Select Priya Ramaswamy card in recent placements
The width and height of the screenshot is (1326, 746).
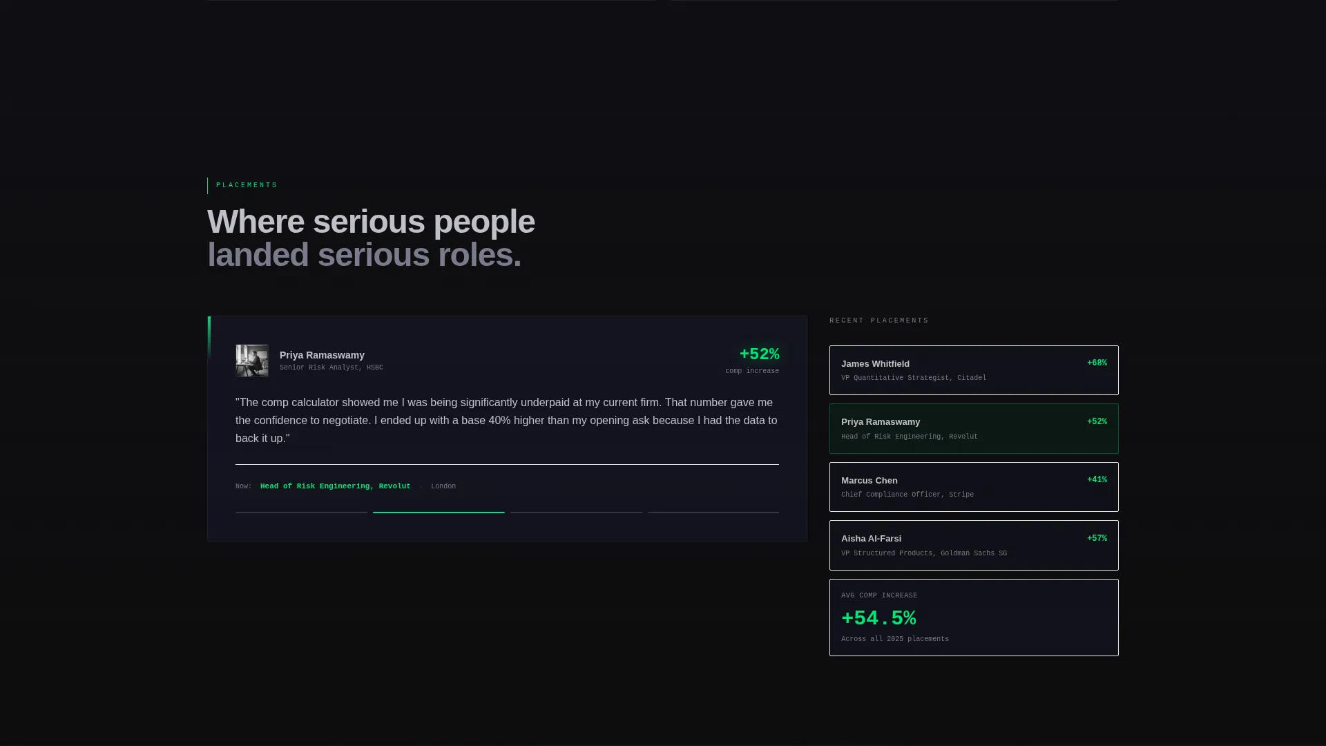[x=974, y=428]
